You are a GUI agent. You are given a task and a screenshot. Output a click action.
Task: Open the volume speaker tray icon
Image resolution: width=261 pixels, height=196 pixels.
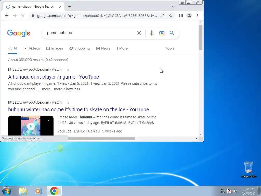point(235,191)
